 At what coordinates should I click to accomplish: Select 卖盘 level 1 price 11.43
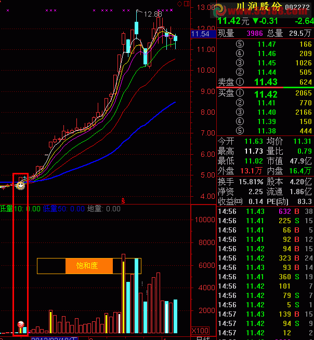266,82
